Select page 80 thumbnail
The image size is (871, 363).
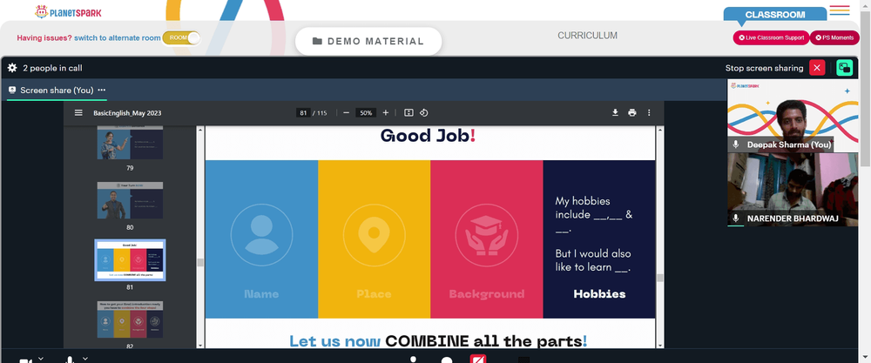tap(130, 200)
